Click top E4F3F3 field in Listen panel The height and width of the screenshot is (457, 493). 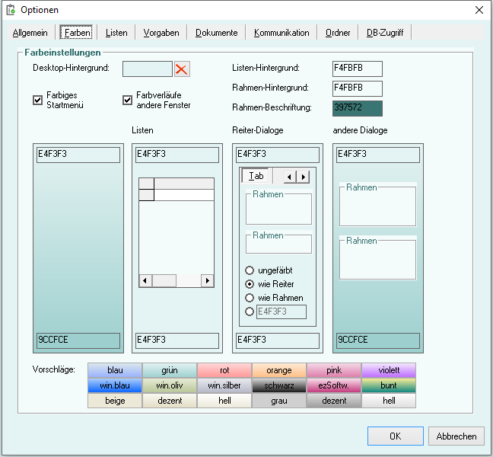coord(177,155)
